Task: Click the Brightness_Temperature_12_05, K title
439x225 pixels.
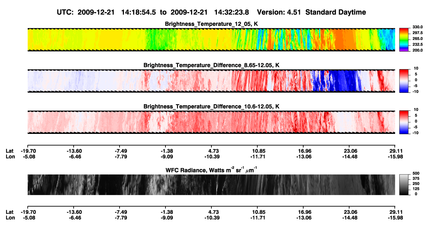Action: (x=211, y=24)
